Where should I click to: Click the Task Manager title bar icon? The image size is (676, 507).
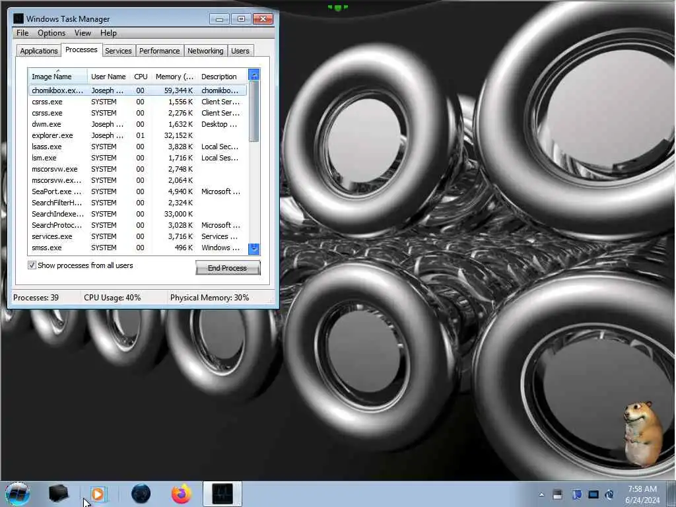(x=18, y=18)
